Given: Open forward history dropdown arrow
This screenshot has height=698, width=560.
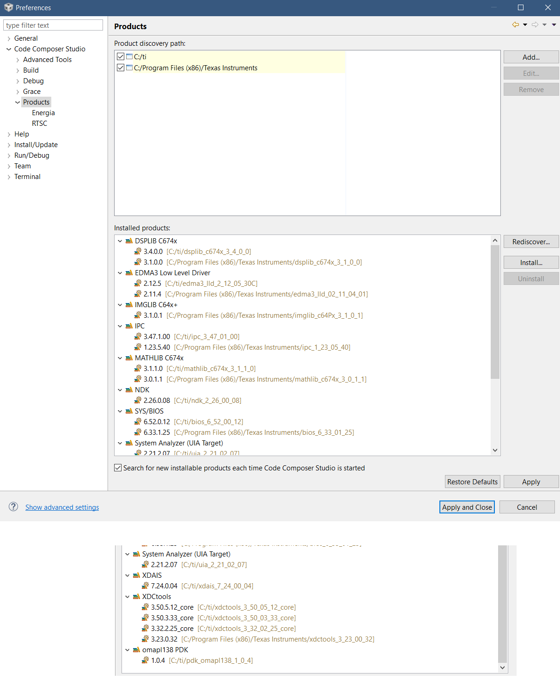Looking at the screenshot, I should [545, 25].
